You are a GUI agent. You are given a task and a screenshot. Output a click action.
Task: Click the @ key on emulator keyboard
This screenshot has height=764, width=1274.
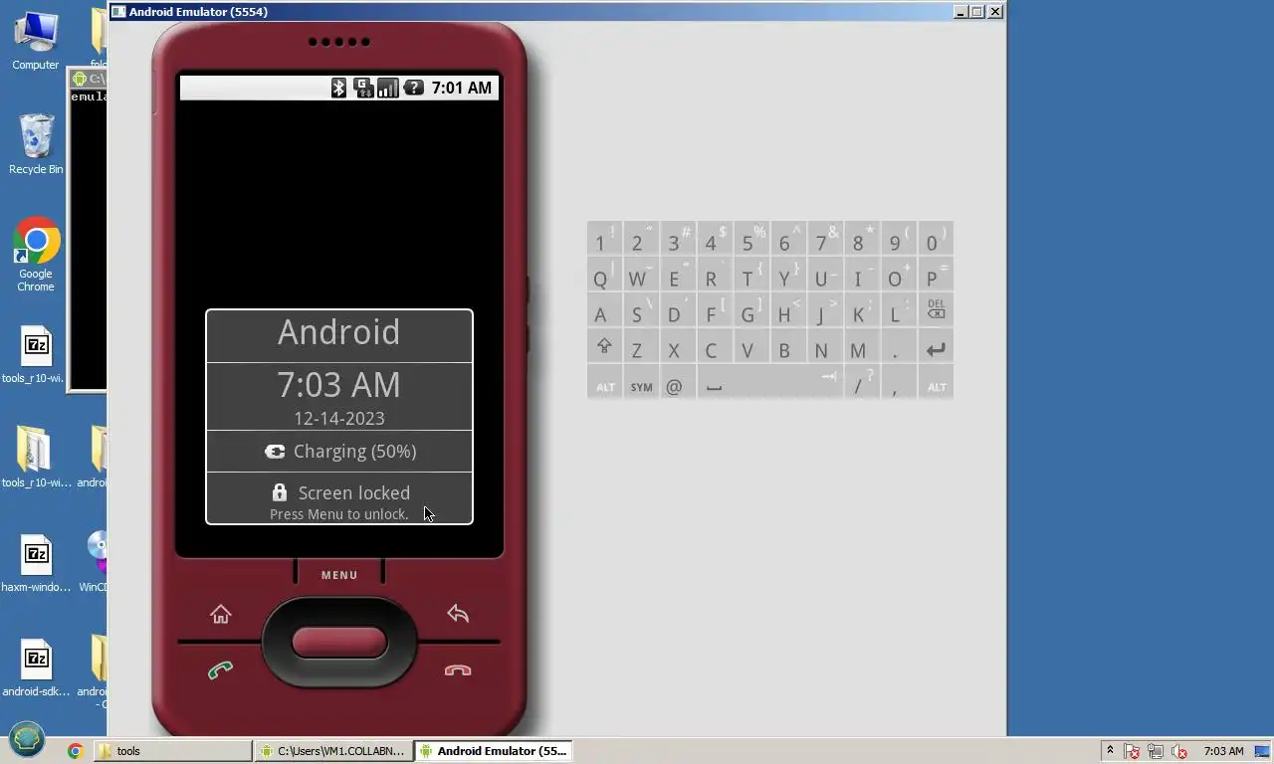pyautogui.click(x=678, y=383)
